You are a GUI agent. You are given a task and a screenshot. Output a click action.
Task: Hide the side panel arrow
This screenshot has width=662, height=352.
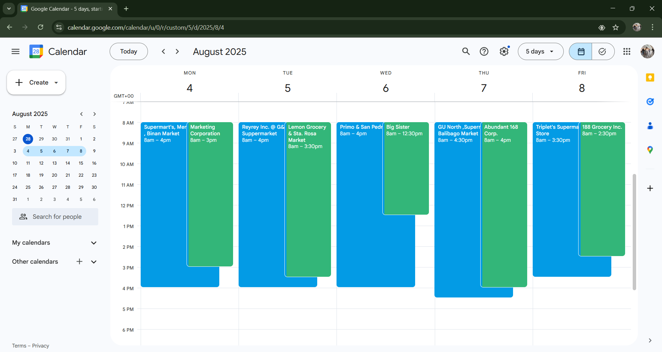coord(650,340)
